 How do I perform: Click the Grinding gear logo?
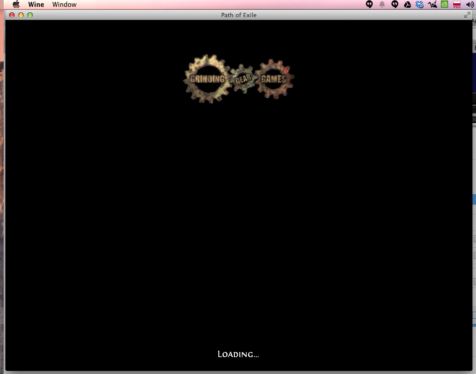click(x=208, y=79)
